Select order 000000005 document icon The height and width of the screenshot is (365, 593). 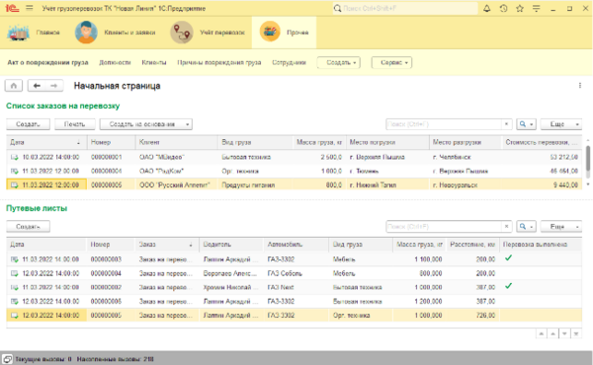[x=15, y=184]
